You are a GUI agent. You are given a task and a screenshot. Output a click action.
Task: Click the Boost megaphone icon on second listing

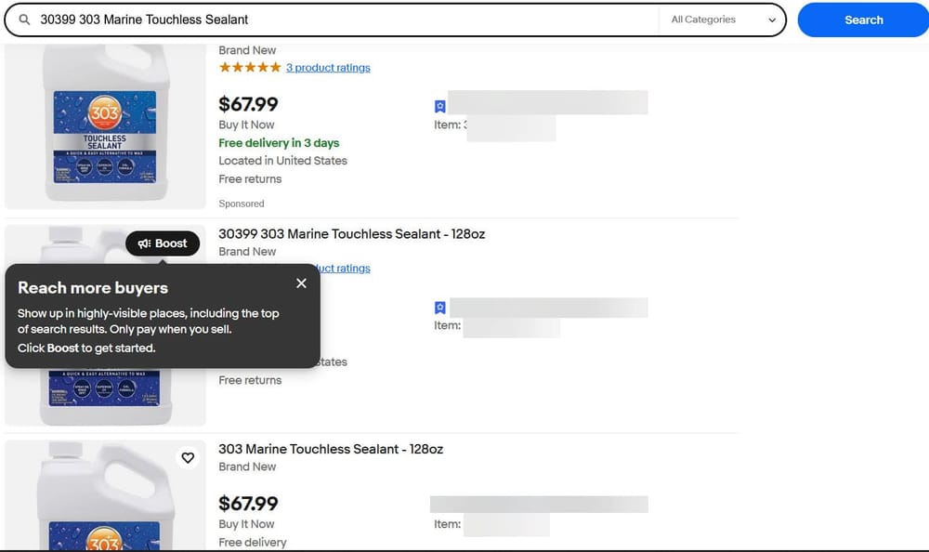(x=144, y=243)
